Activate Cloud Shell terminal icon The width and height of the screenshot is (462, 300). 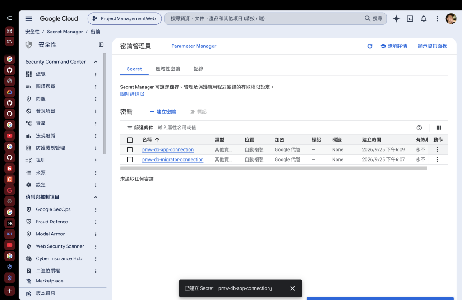[x=410, y=18]
